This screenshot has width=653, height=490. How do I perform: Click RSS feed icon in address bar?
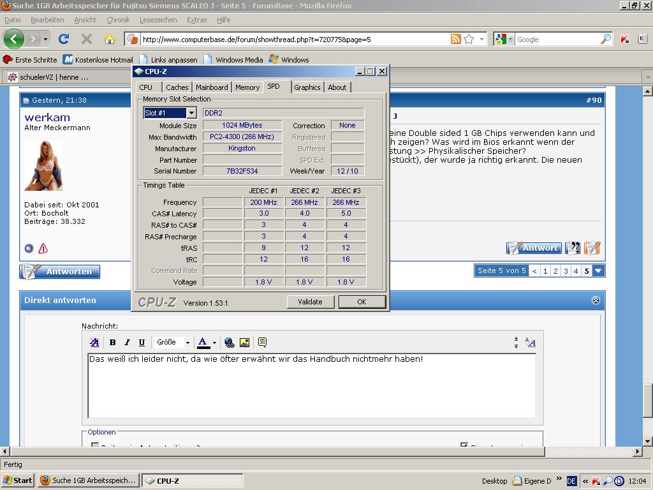[x=455, y=39]
